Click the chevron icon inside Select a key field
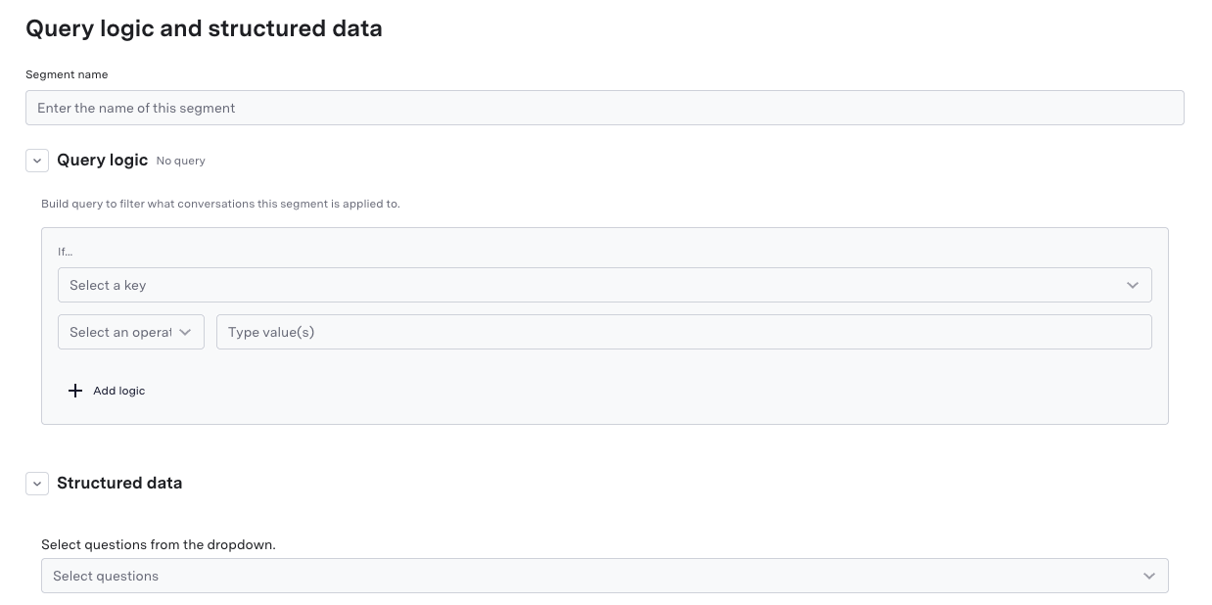Screen dimensions: 1212x605 (x=1132, y=285)
